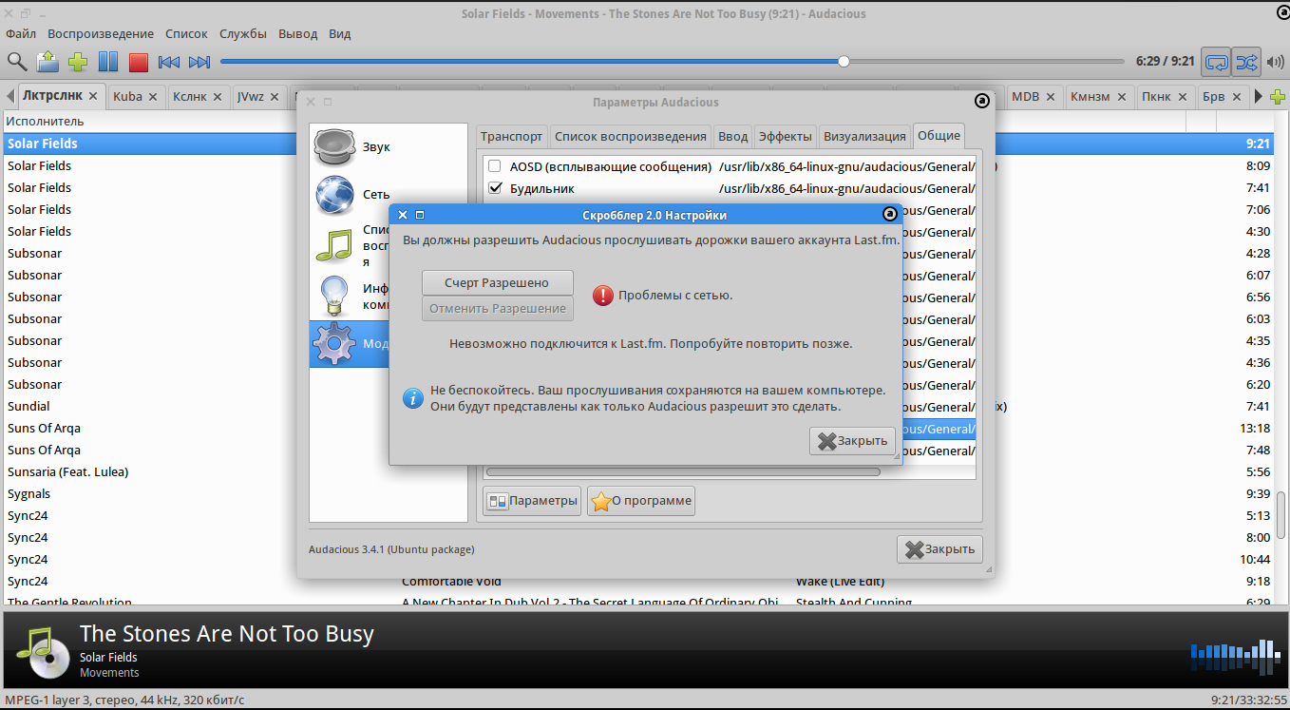Add a new playlist with green plus

pos(1278,96)
